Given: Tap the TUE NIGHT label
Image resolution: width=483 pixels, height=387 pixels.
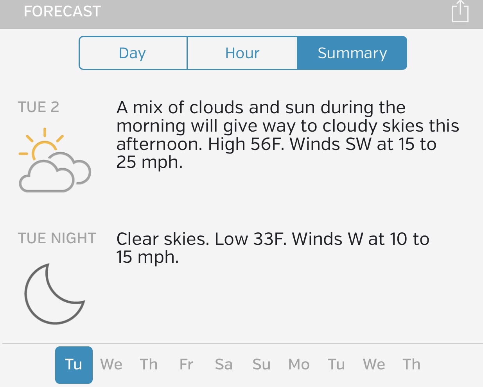Looking at the screenshot, I should coord(57,238).
